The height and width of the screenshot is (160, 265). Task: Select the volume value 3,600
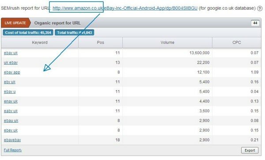coord(204,111)
